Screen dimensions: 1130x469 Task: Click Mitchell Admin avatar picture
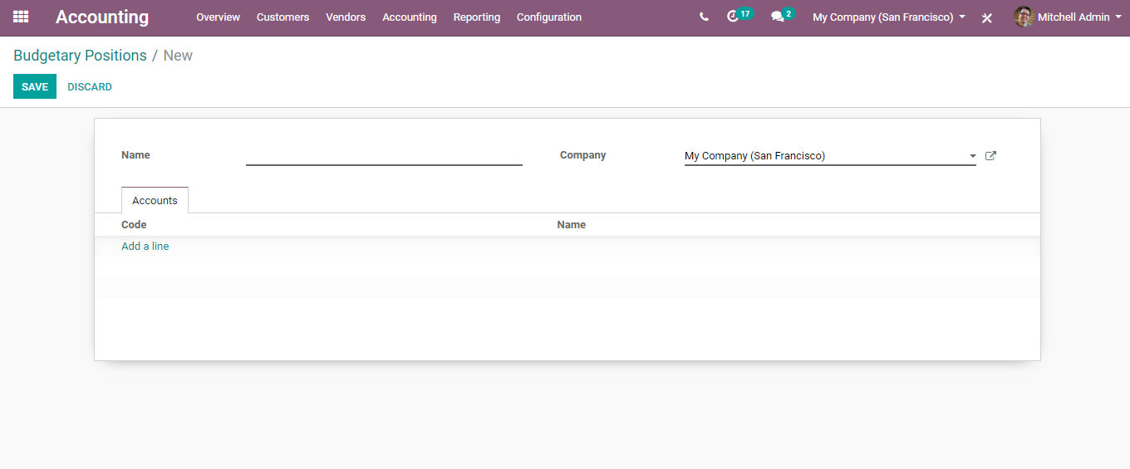(1024, 17)
